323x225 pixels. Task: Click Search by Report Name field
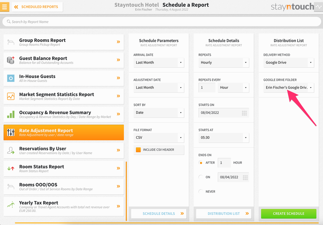pyautogui.click(x=161, y=22)
